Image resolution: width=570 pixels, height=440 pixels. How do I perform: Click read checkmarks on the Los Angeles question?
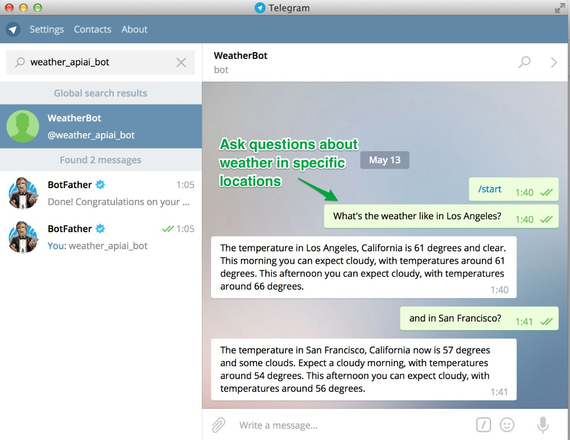(x=546, y=219)
